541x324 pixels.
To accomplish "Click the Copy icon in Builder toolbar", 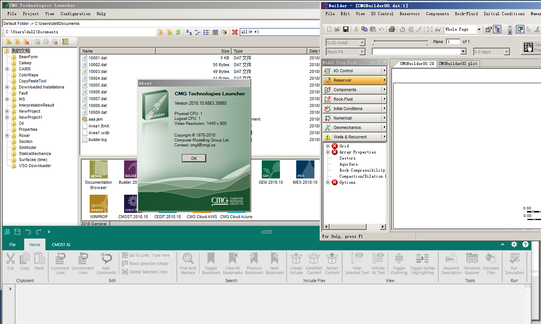I will click(364, 29).
